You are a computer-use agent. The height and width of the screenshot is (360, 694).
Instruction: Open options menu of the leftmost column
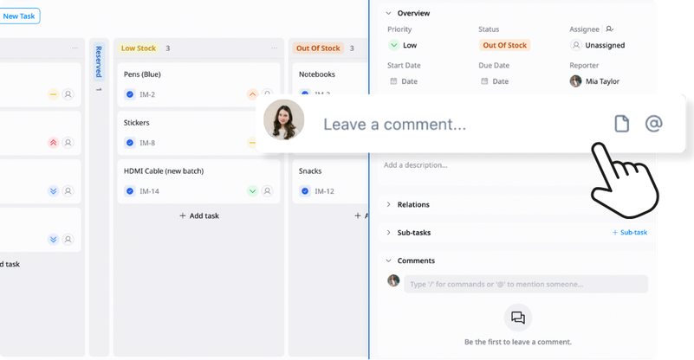tap(75, 48)
